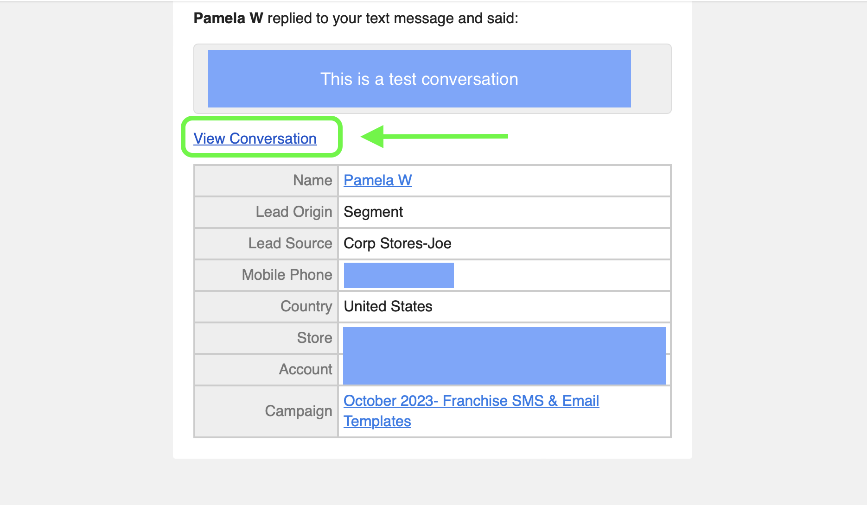Open the View Conversation link

255,139
